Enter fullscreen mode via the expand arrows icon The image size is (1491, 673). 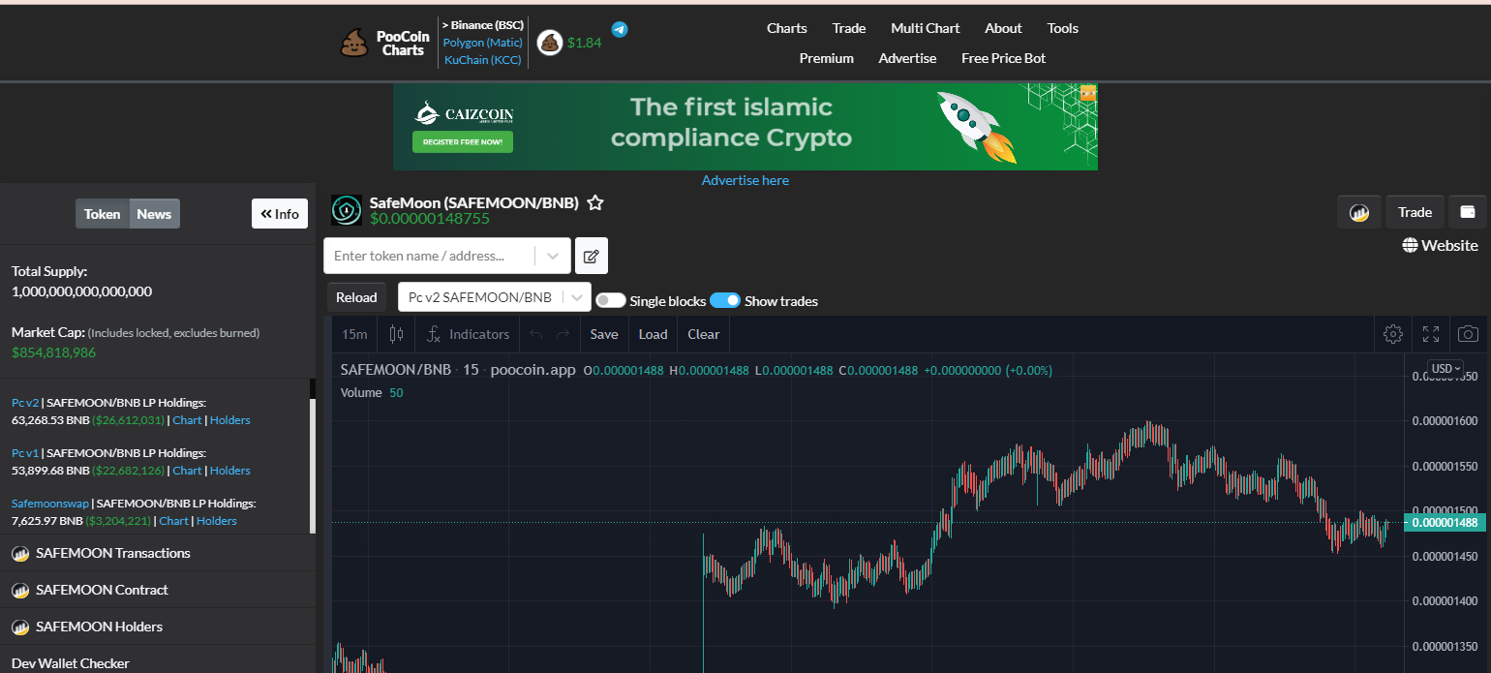point(1430,333)
